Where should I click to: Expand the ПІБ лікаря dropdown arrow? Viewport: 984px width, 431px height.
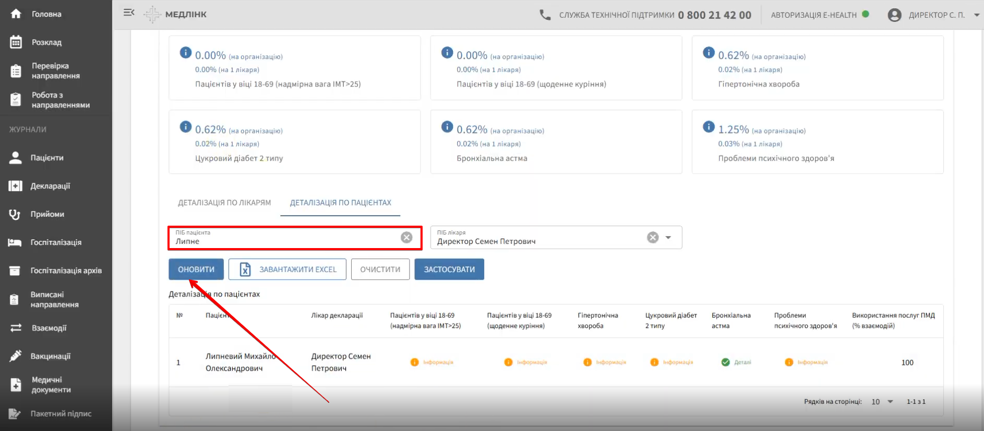tap(668, 238)
